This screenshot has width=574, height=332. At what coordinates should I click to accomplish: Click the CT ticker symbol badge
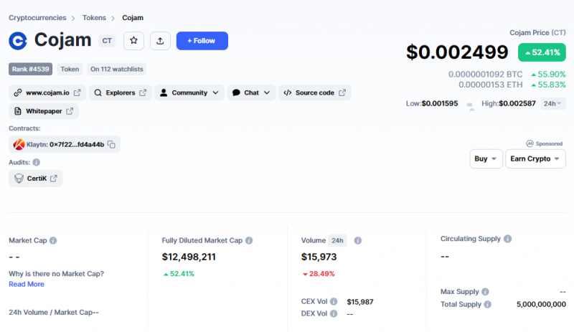[107, 41]
